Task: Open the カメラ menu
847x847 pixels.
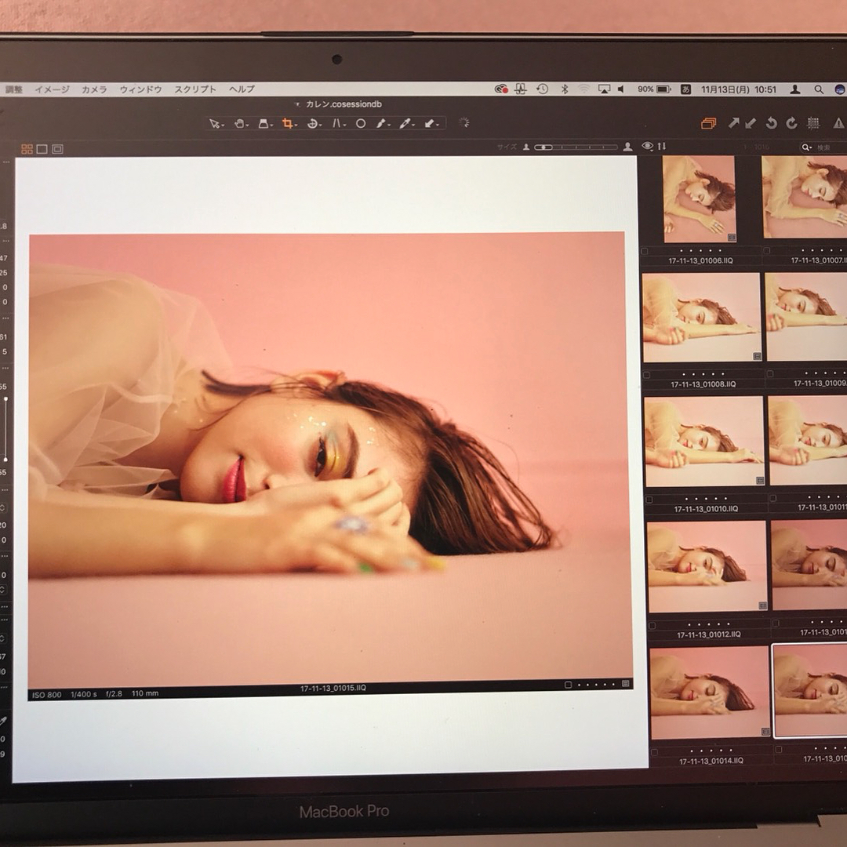Action: [94, 89]
